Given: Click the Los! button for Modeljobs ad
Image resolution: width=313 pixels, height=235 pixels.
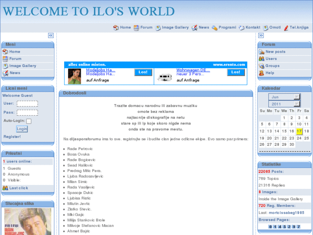Looking at the screenshot, I should 143,72.
